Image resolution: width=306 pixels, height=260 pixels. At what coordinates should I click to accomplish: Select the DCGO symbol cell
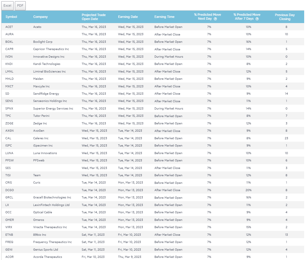pos(10,190)
